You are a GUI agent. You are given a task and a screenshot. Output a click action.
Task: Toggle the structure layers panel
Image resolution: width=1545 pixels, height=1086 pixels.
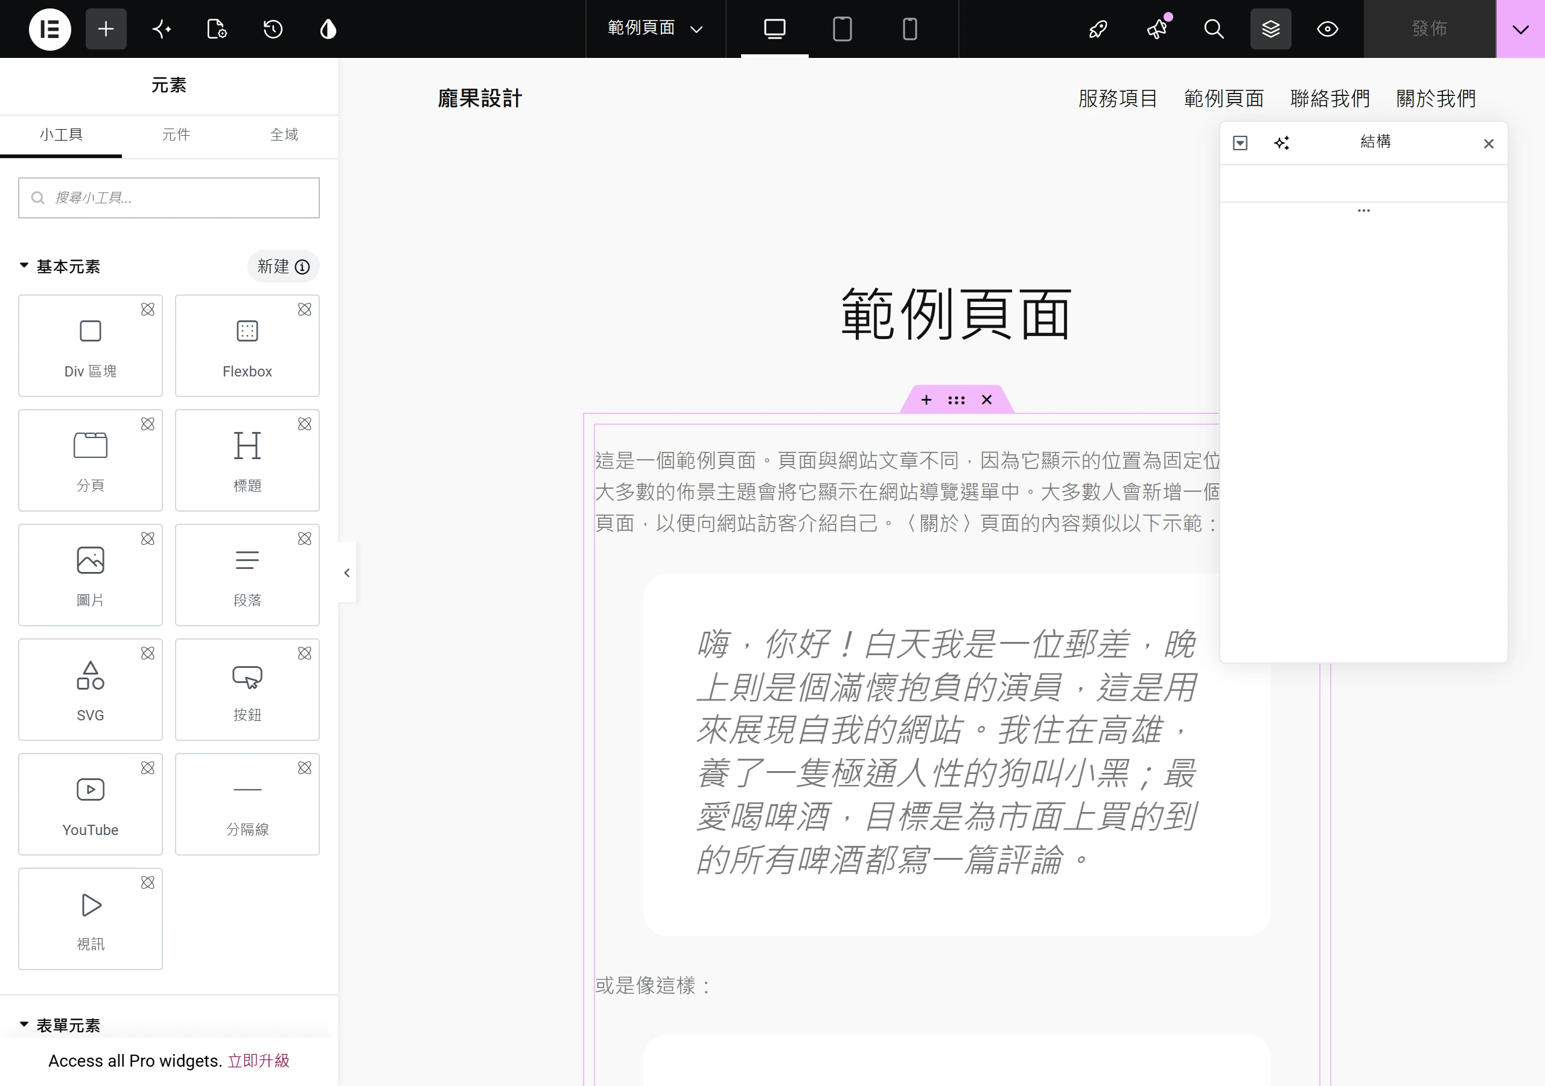click(x=1270, y=29)
